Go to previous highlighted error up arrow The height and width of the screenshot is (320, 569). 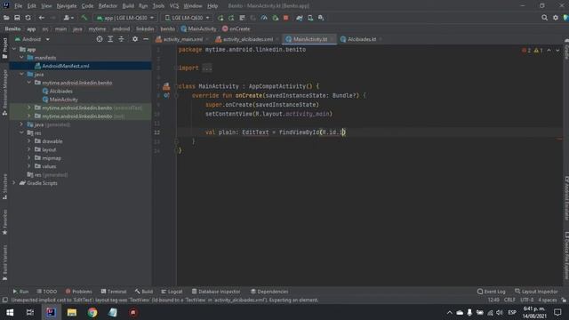[x=549, y=50]
